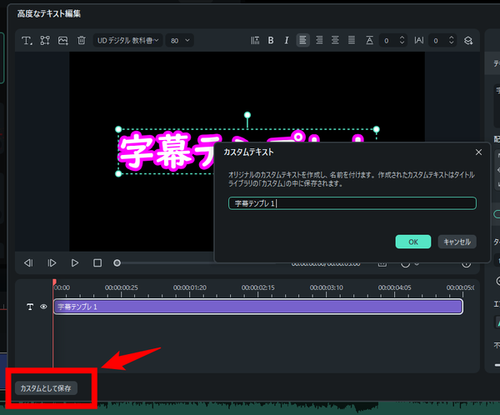
Task: Toggle bold formatting
Action: click(x=271, y=41)
